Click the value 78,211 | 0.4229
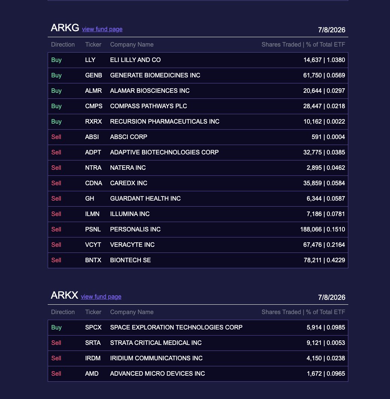Image resolution: width=390 pixels, height=399 pixels. 324,260
